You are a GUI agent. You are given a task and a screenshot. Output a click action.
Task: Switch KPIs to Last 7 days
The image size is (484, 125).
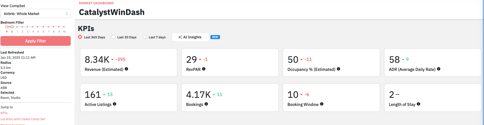[145, 37]
